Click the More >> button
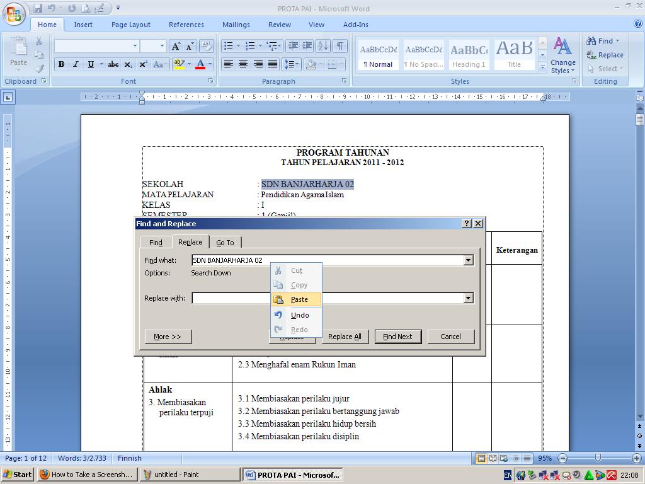Image resolution: width=645 pixels, height=484 pixels. click(168, 337)
